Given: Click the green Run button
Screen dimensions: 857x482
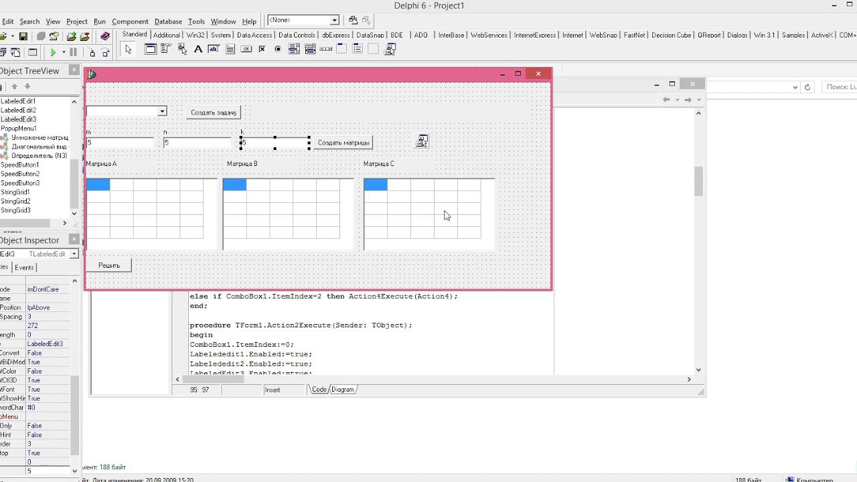Looking at the screenshot, I should click(53, 52).
